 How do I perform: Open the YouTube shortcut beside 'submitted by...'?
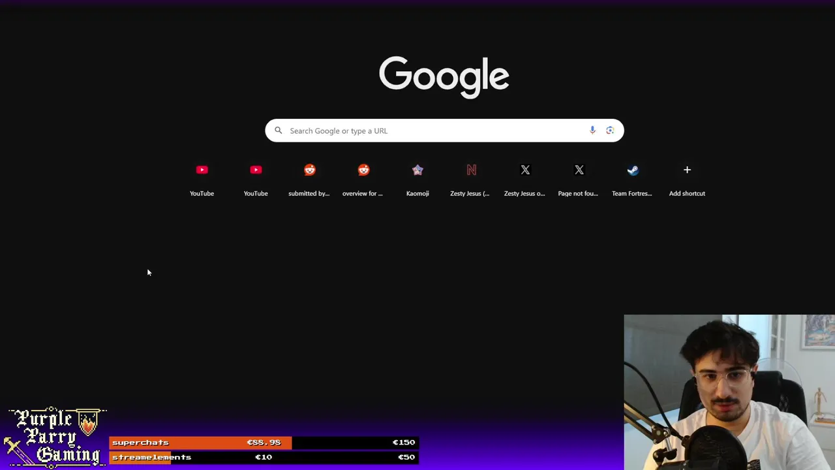click(256, 178)
